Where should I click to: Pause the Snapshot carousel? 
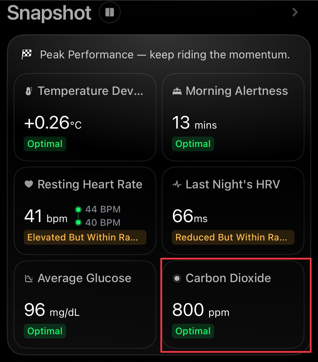[x=110, y=12]
